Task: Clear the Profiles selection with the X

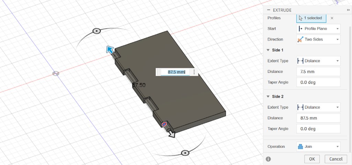Action: 332,18
